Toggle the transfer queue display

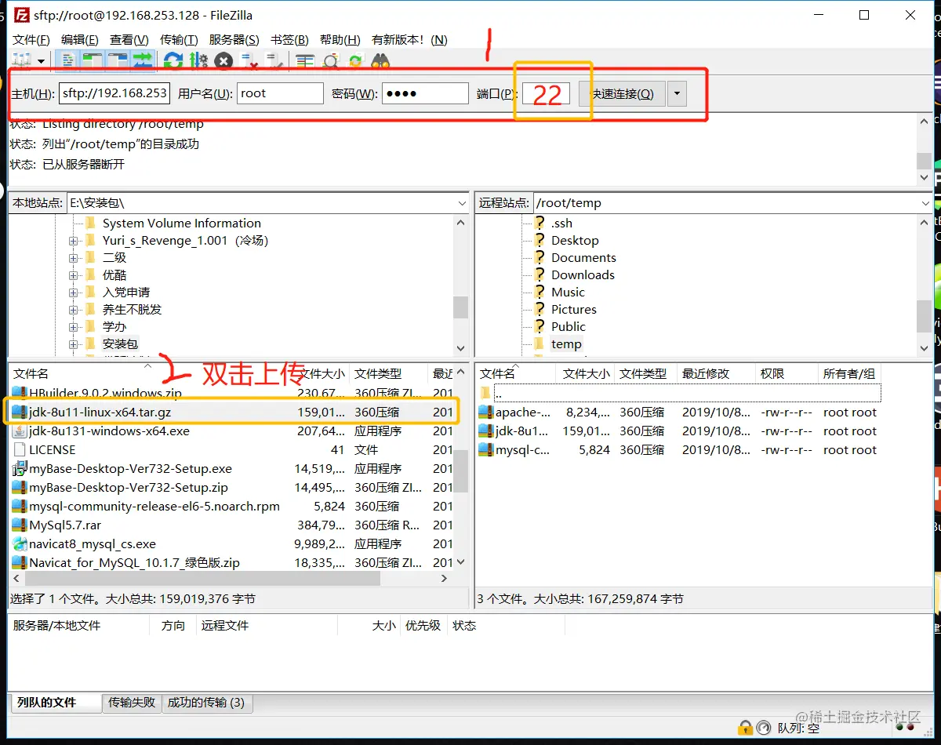point(143,60)
